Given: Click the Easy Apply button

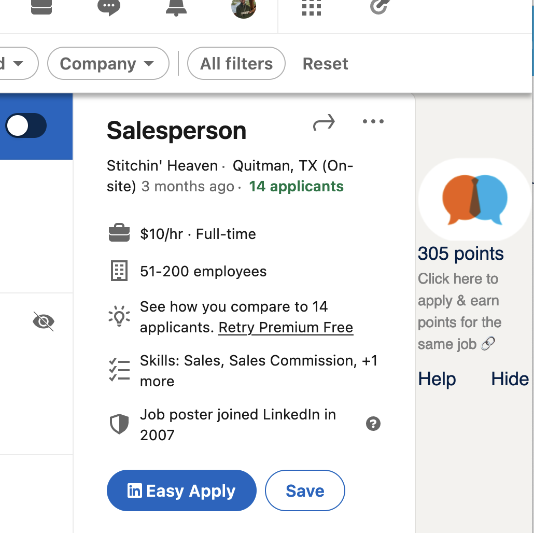Looking at the screenshot, I should [181, 490].
